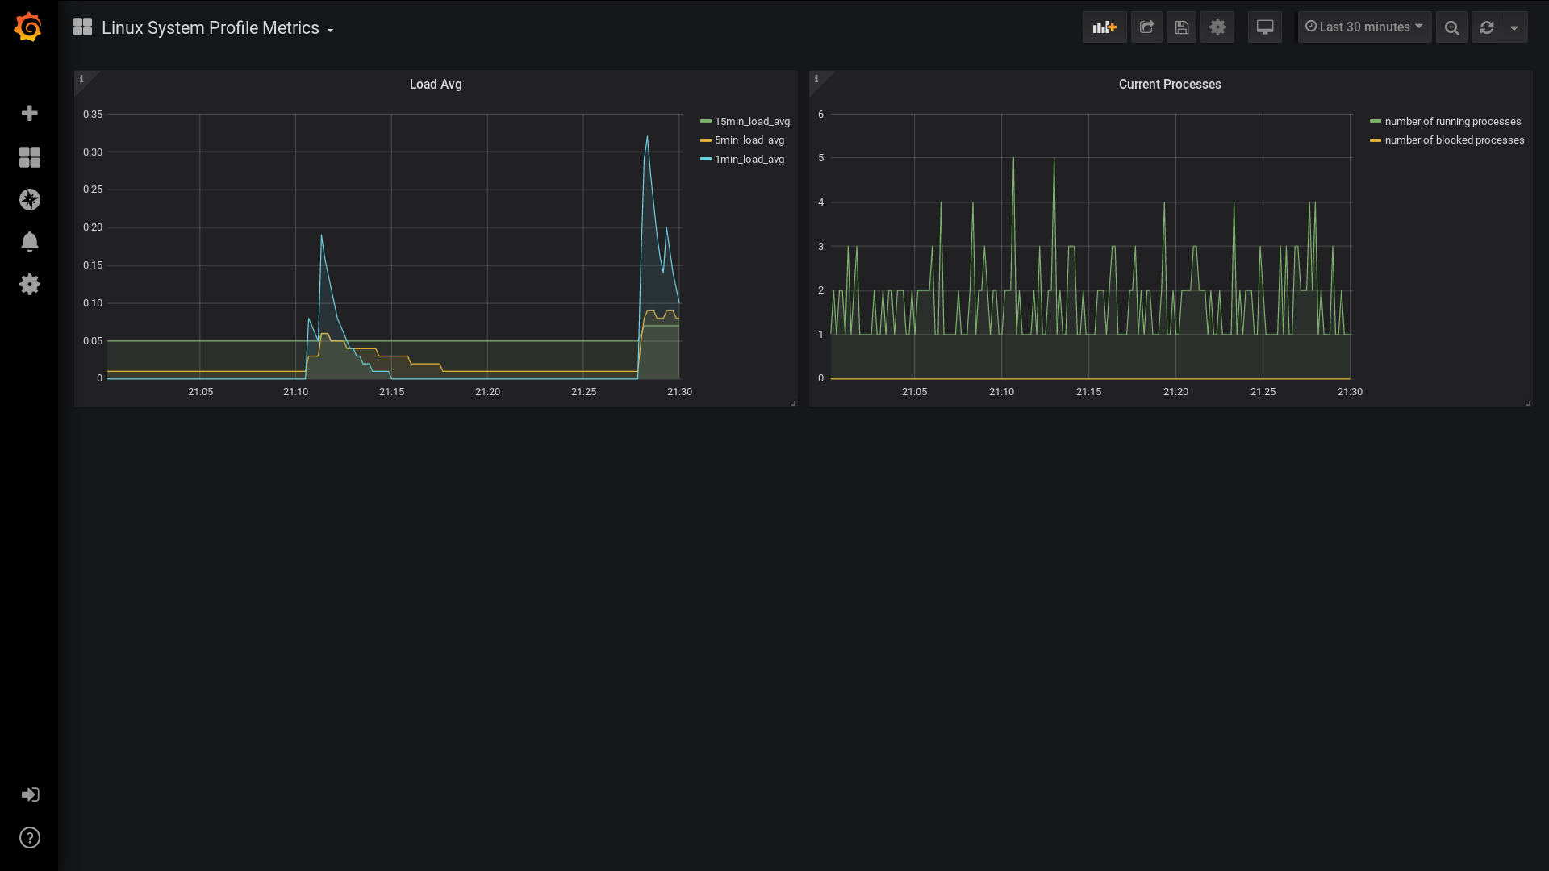
Task: Toggle the 5min_load_avg legend series
Action: (749, 140)
